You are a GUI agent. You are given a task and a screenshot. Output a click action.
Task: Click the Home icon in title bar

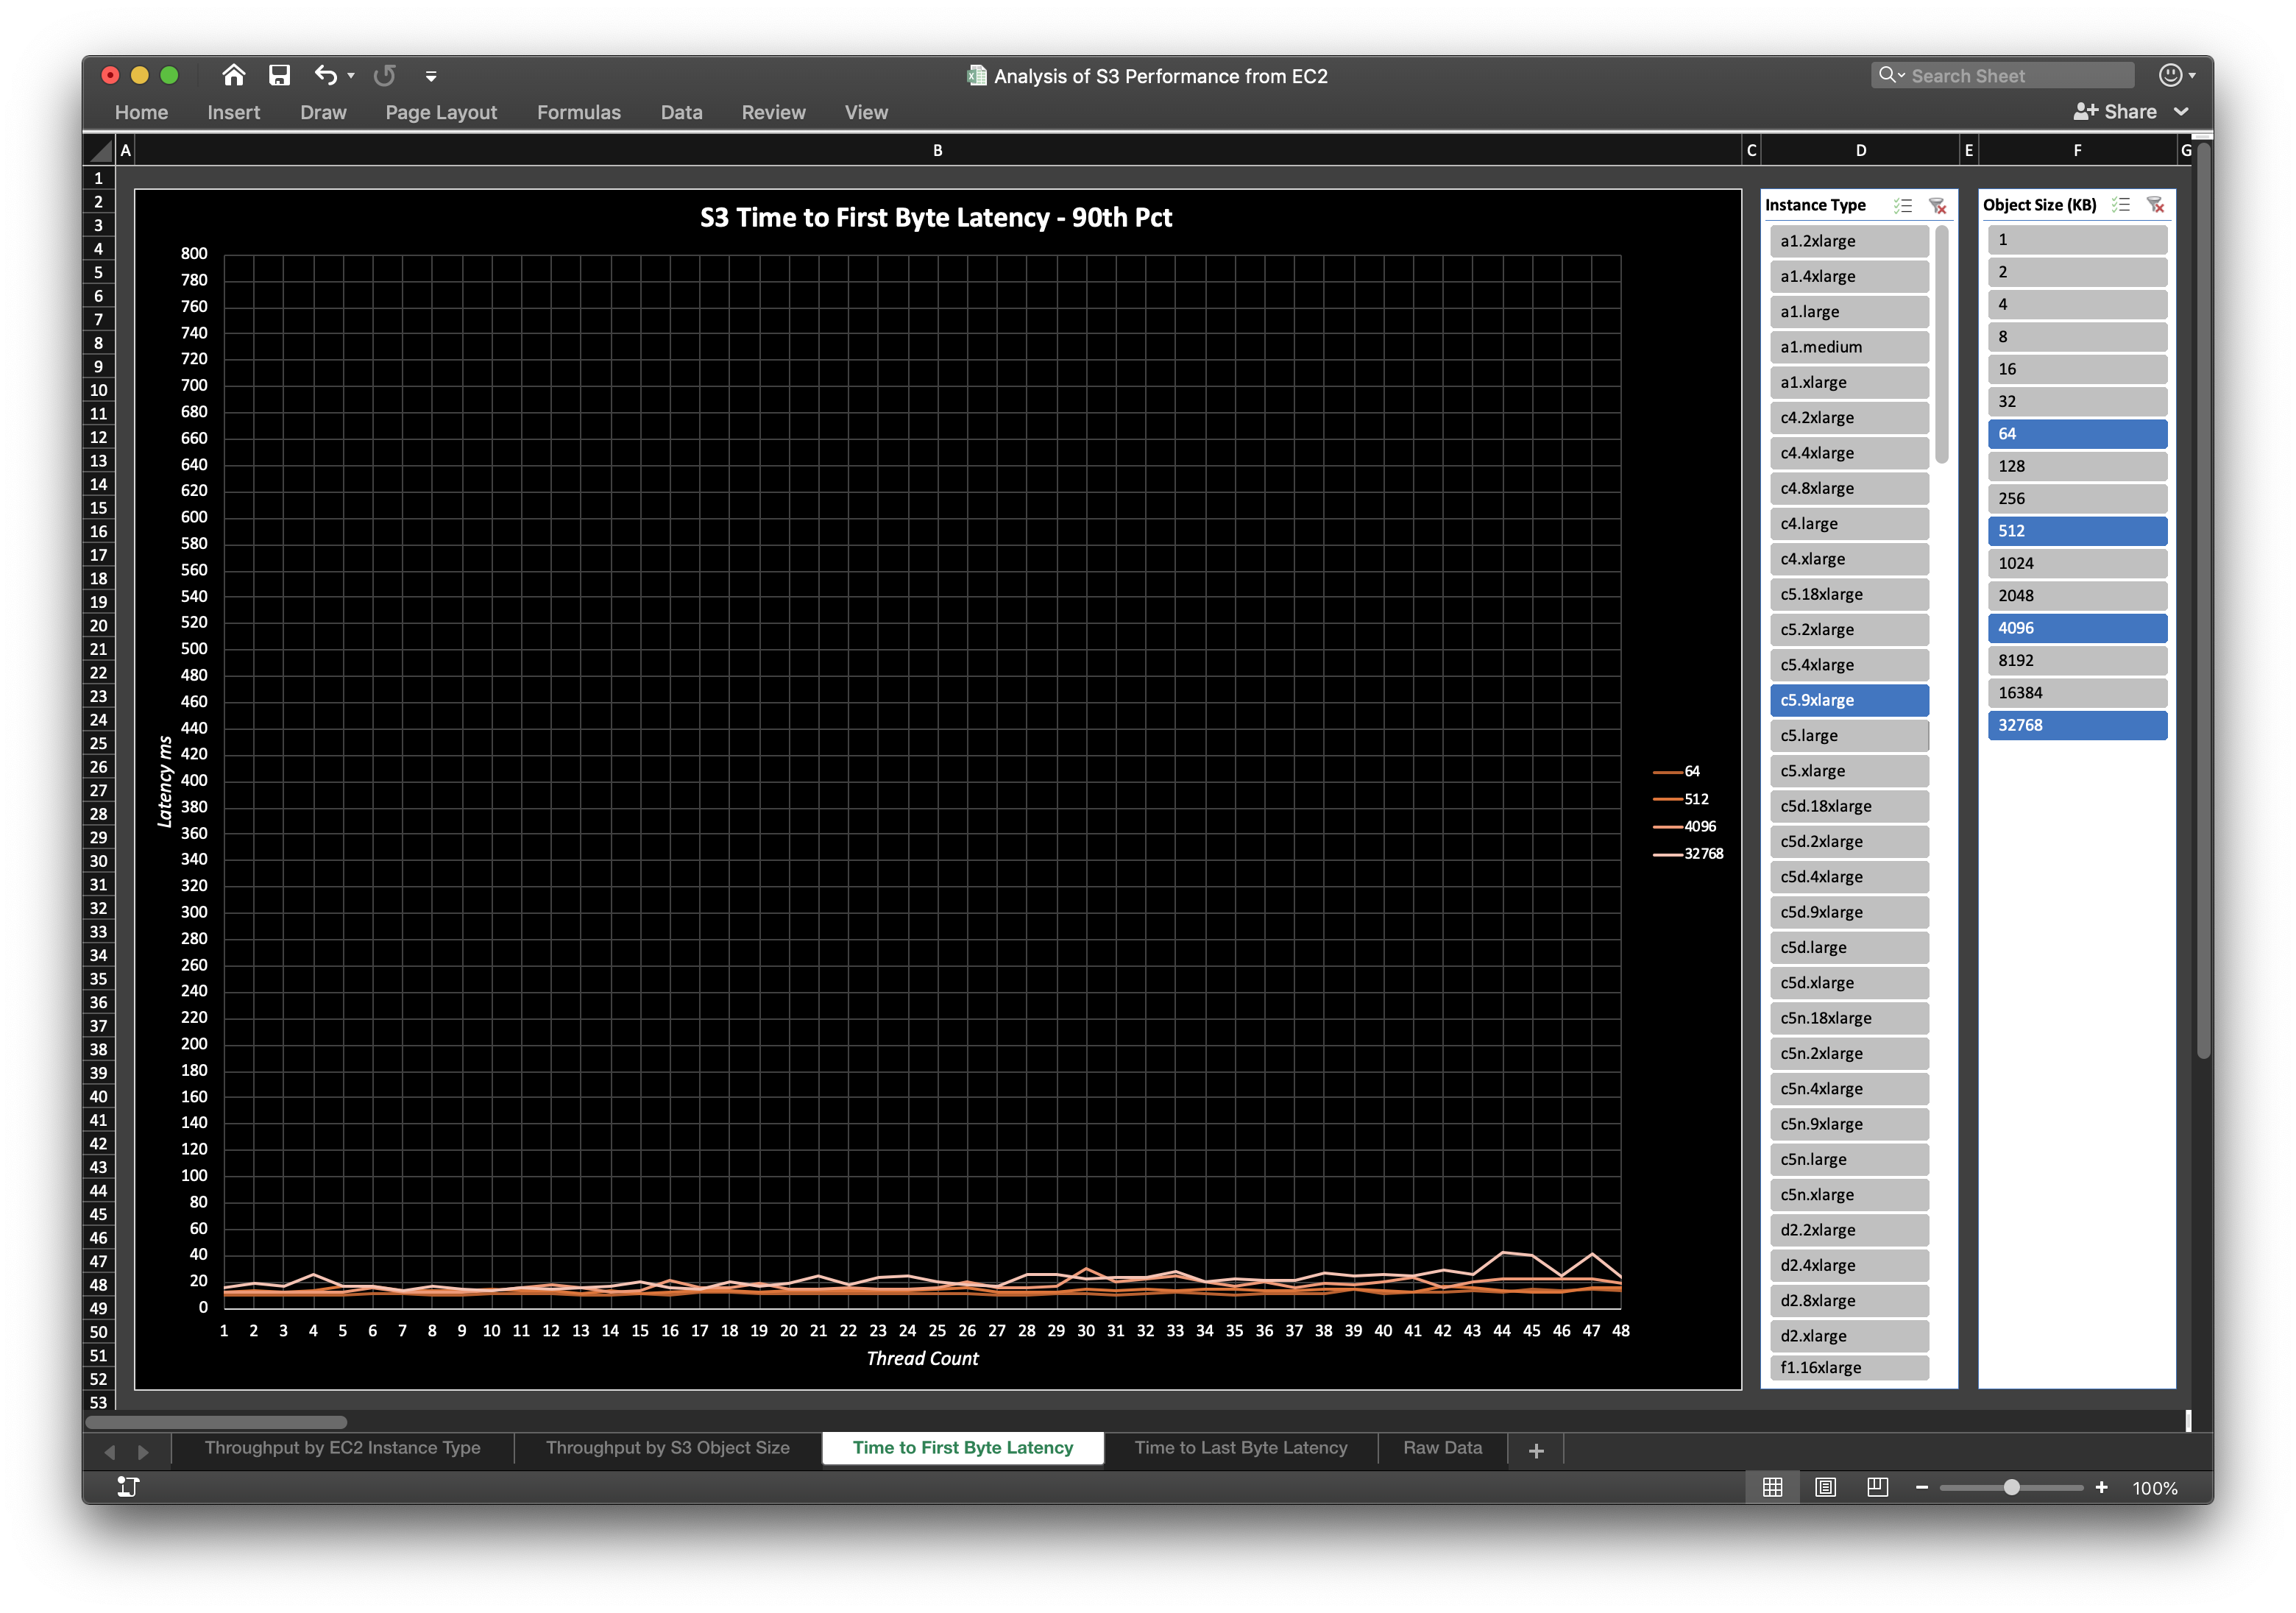click(x=233, y=75)
